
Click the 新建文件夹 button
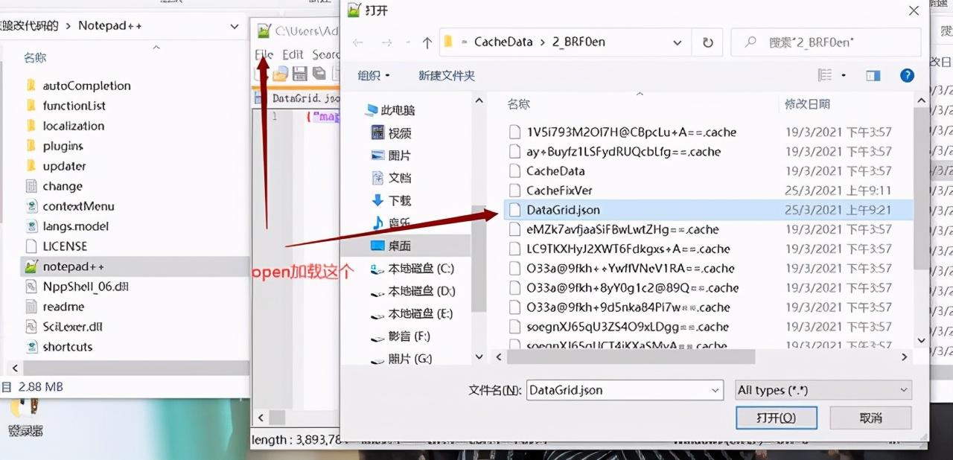pyautogui.click(x=447, y=76)
